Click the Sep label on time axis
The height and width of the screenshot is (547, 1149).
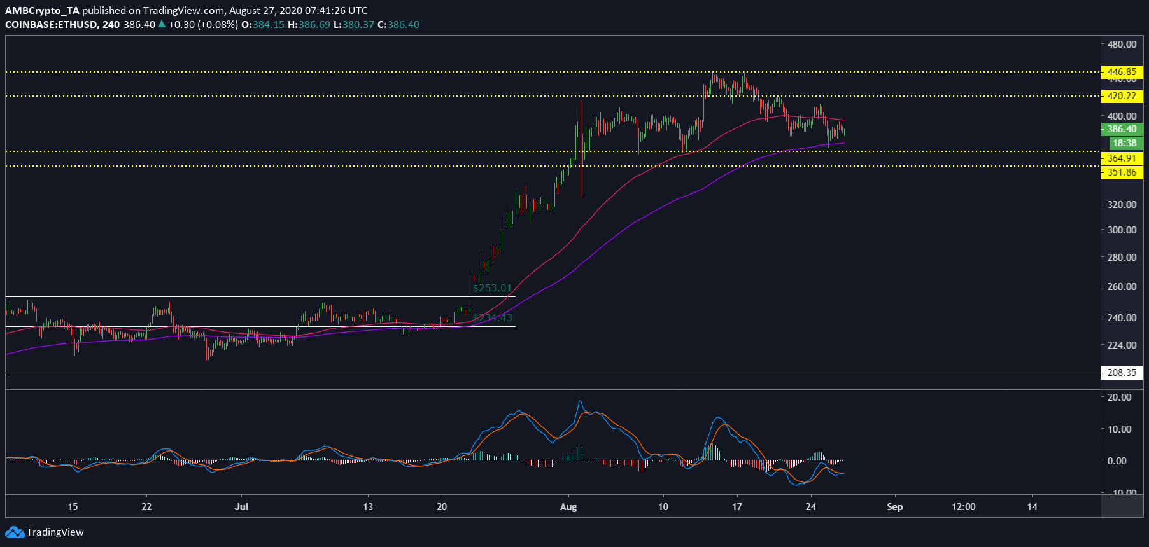coord(895,507)
